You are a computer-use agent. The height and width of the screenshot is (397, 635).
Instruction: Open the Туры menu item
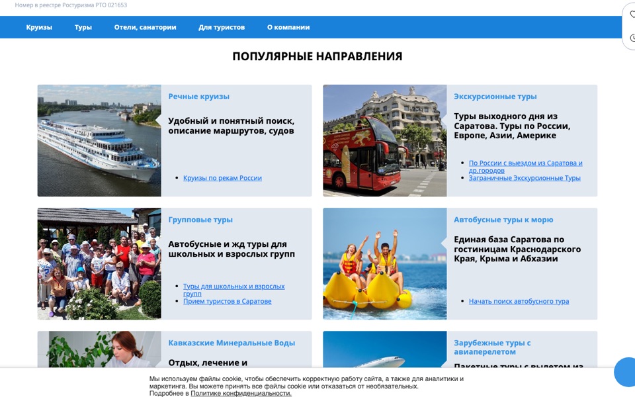pos(83,27)
